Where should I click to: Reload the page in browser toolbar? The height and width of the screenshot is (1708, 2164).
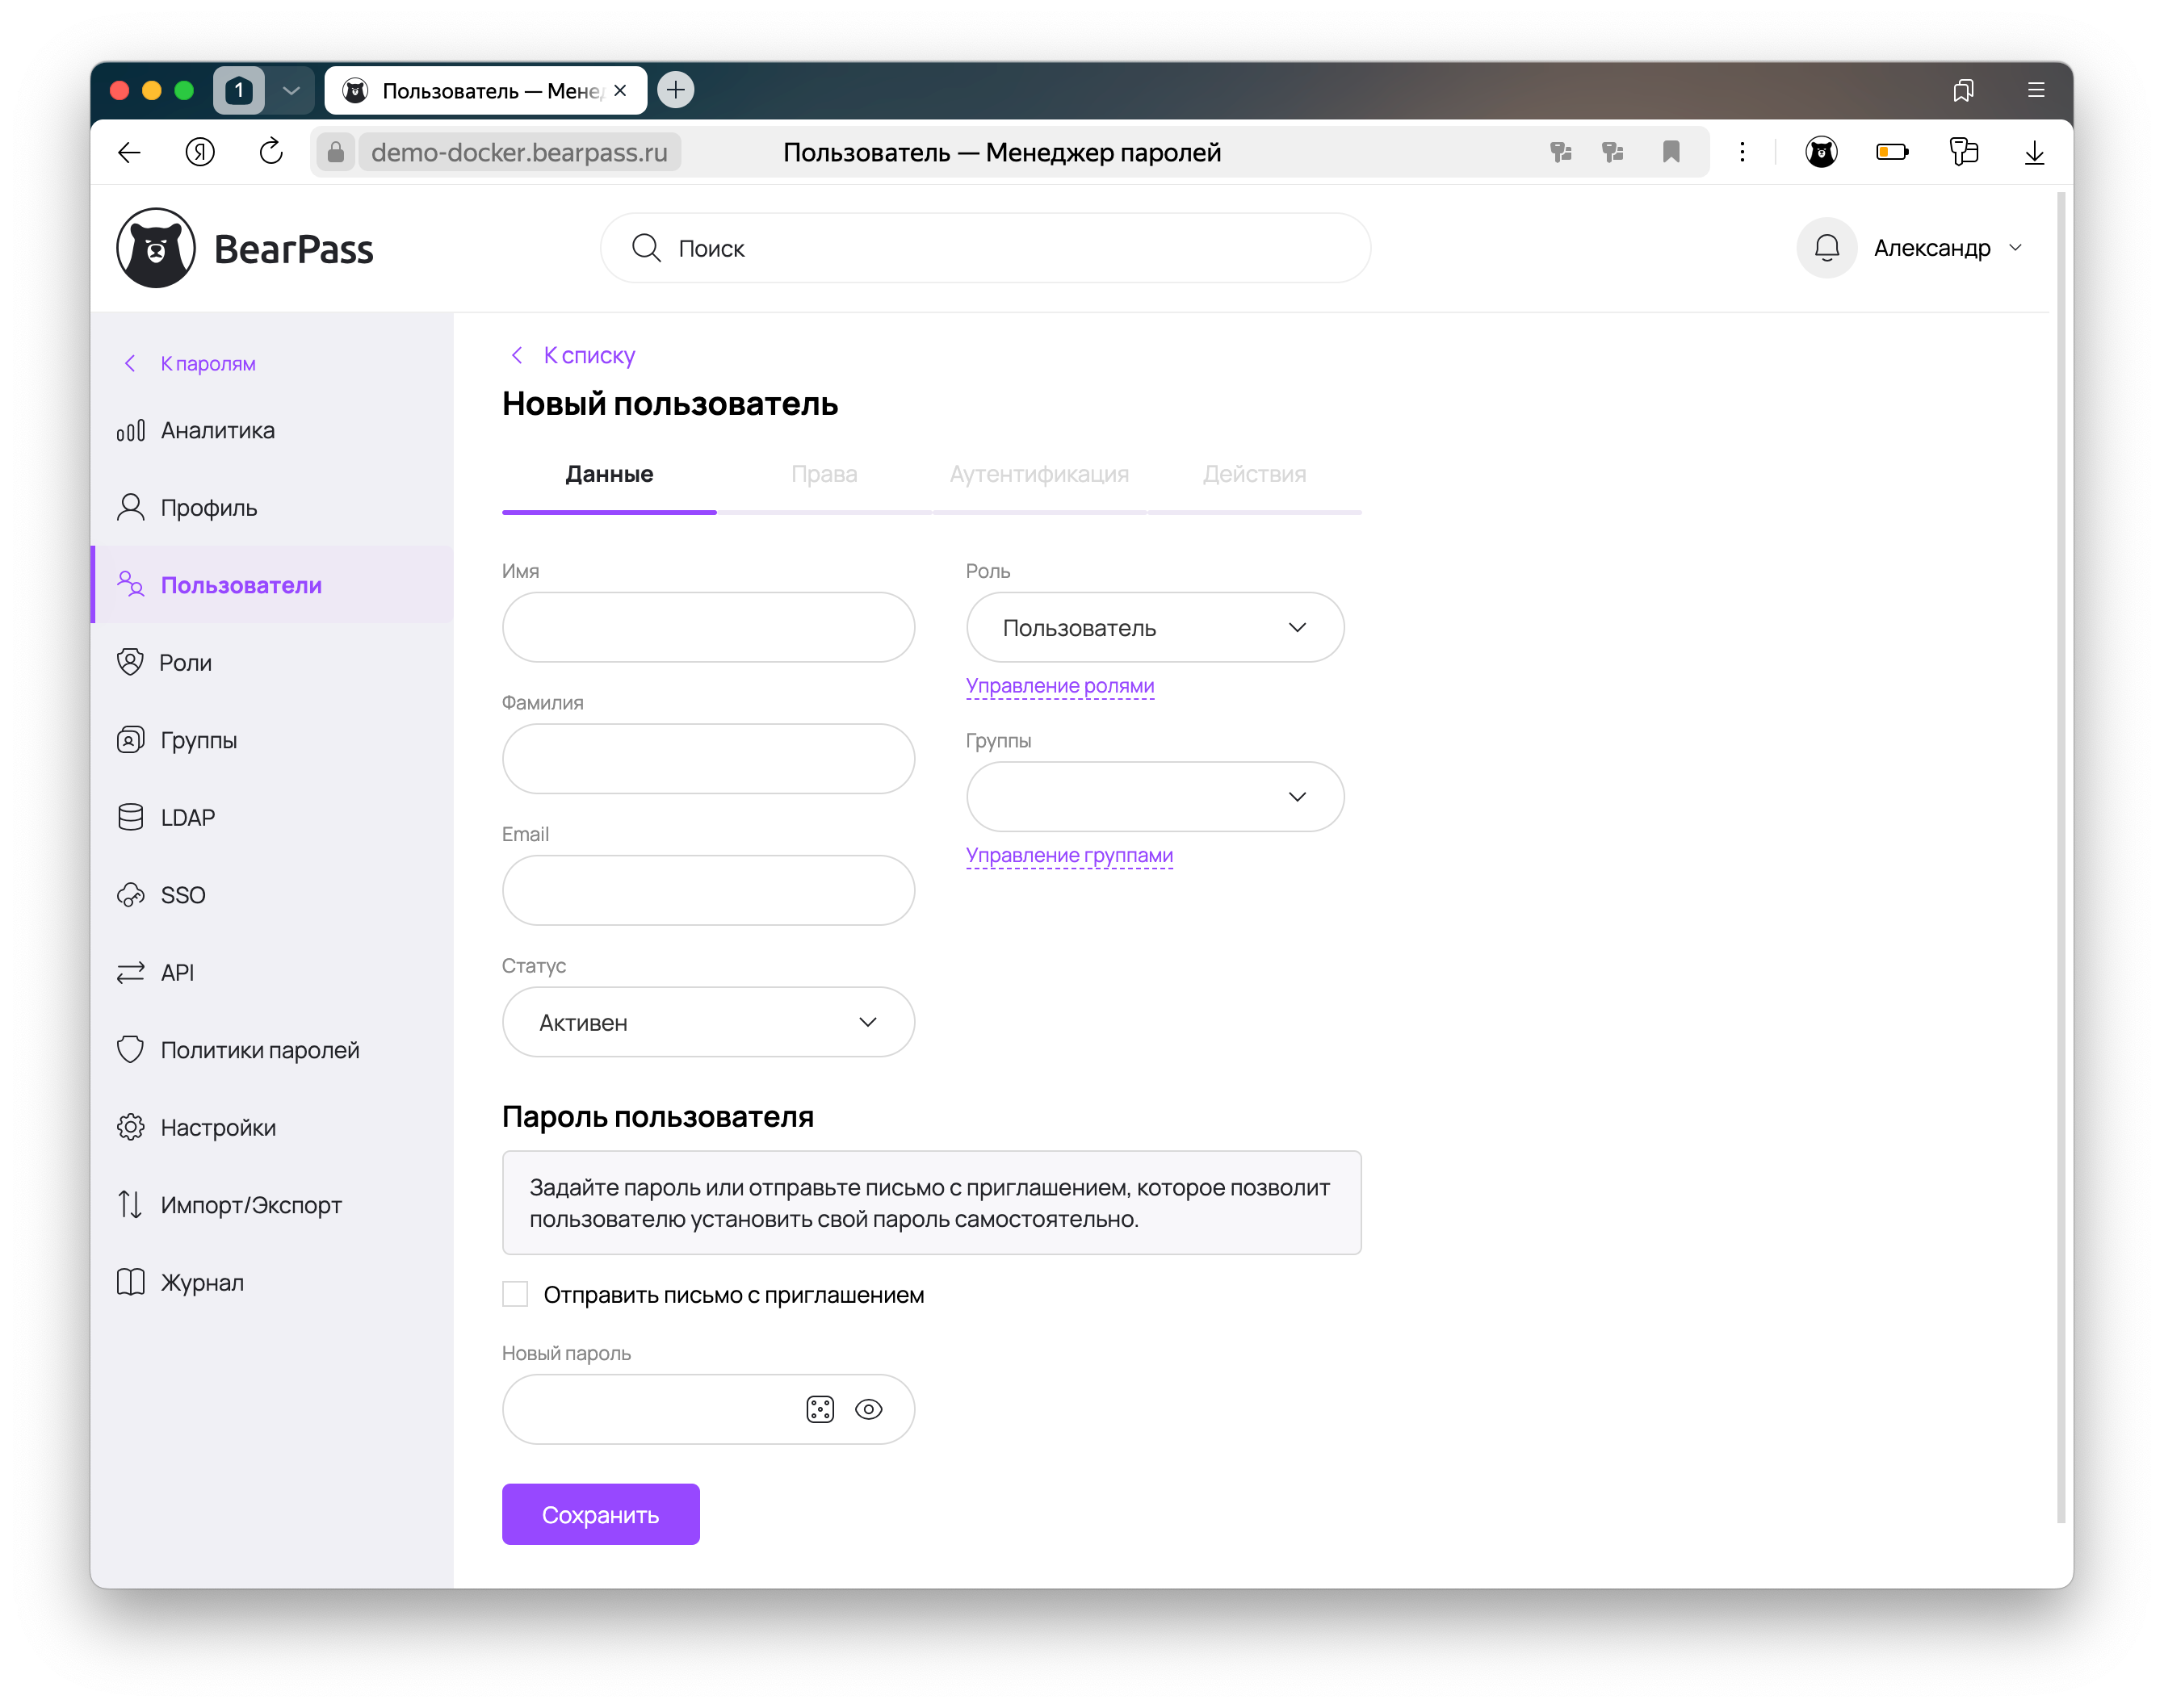(270, 152)
